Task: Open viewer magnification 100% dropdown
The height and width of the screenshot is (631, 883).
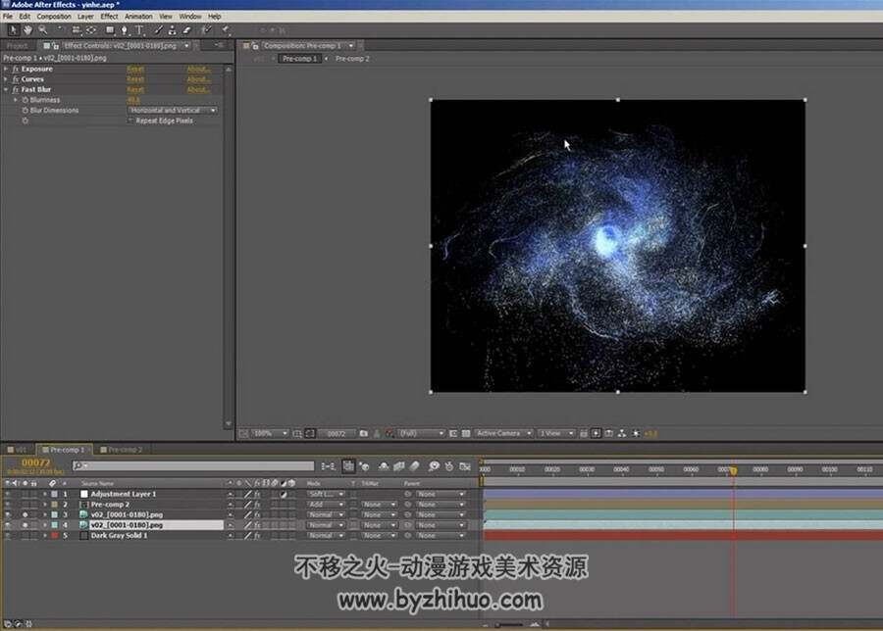Action: tap(271, 433)
